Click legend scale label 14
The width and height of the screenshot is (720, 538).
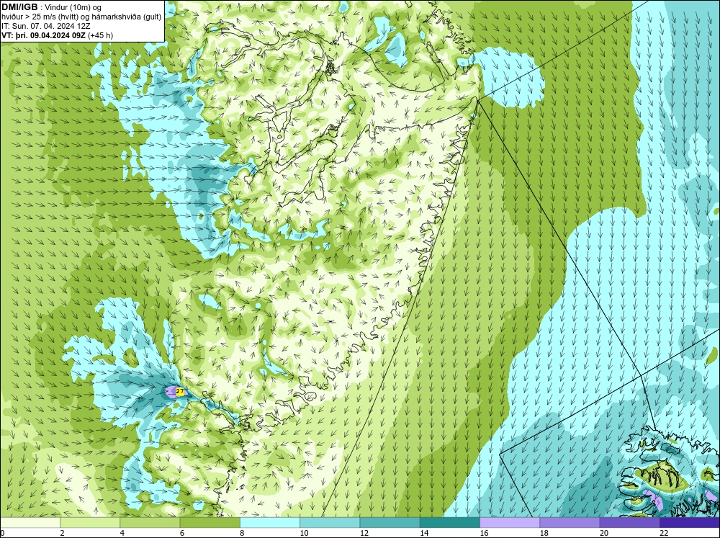[424, 533]
